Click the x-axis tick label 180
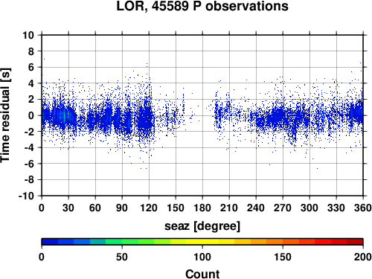This screenshot has width=372, height=279. pos(202,208)
